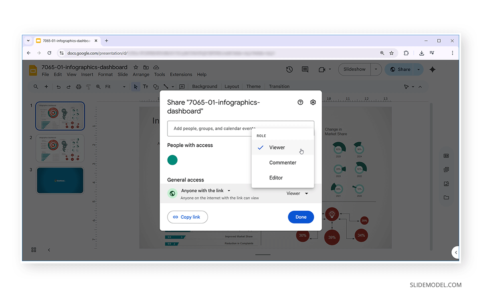
Task: Click the Copy link button
Action: click(x=187, y=217)
